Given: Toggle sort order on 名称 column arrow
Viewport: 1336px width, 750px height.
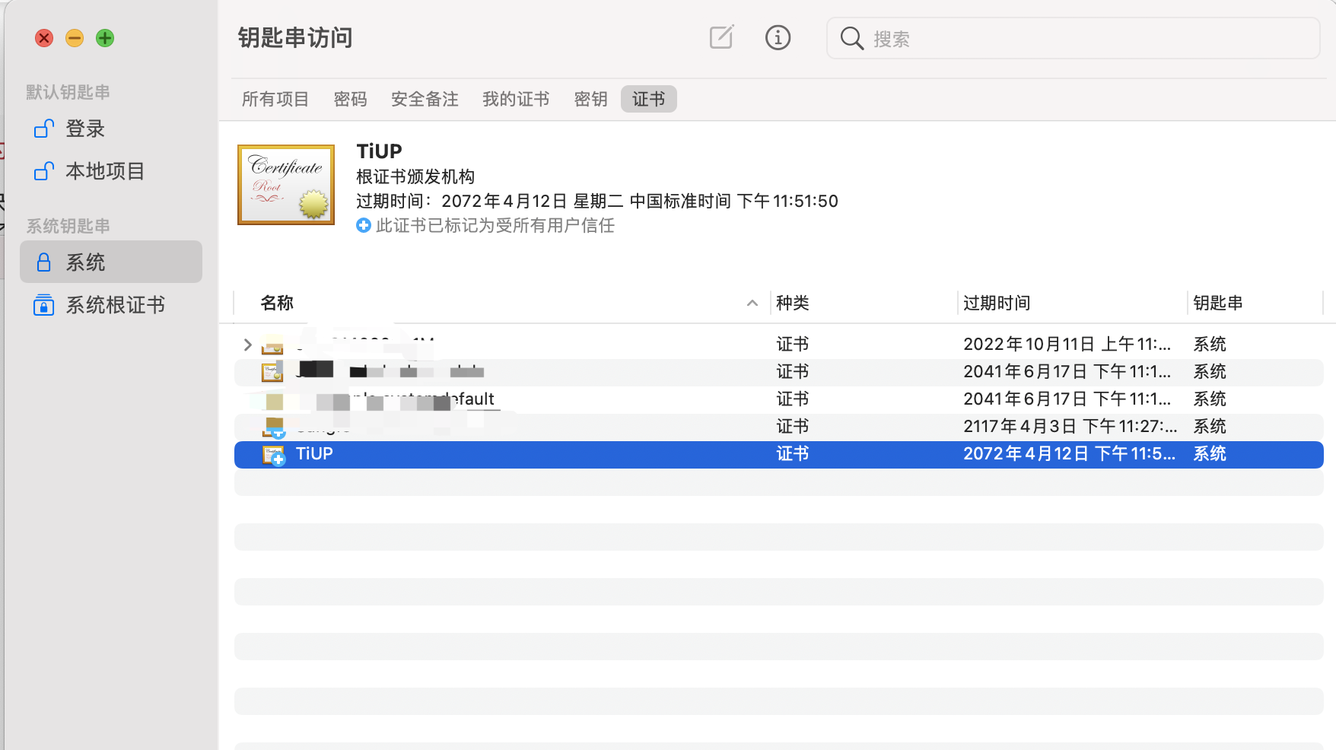Looking at the screenshot, I should 752,303.
